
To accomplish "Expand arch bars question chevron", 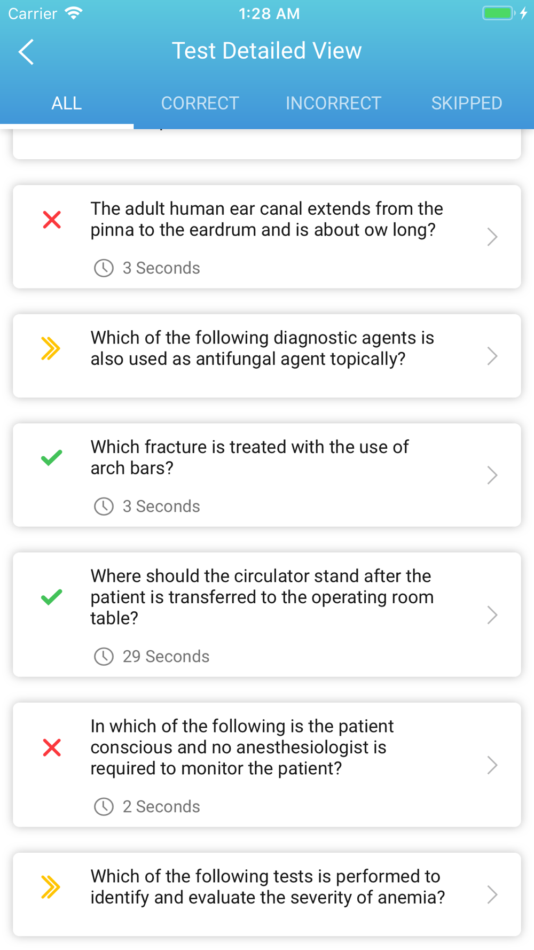I will pyautogui.click(x=492, y=475).
